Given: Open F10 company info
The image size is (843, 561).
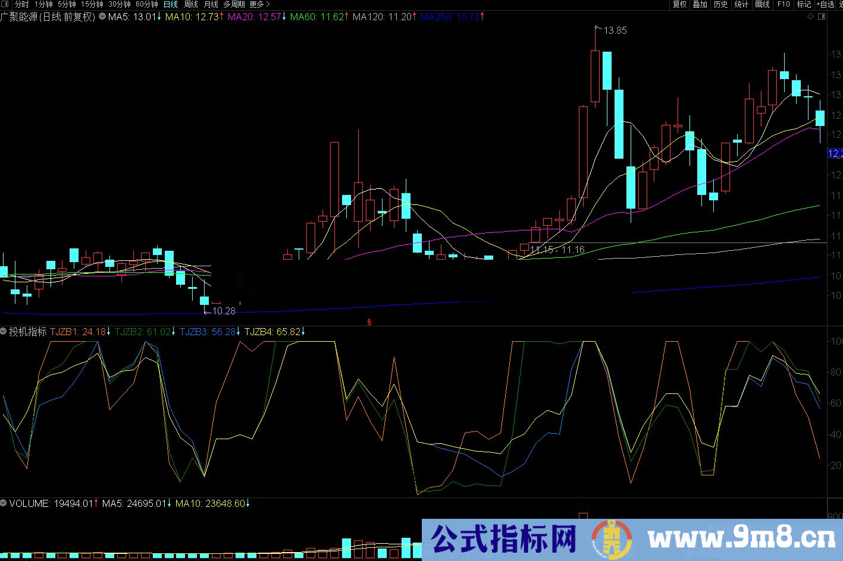Looking at the screenshot, I should 784,4.
